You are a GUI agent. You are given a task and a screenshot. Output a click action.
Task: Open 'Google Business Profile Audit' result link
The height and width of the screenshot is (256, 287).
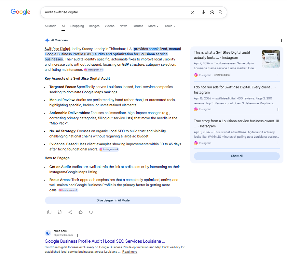[x=105, y=241]
